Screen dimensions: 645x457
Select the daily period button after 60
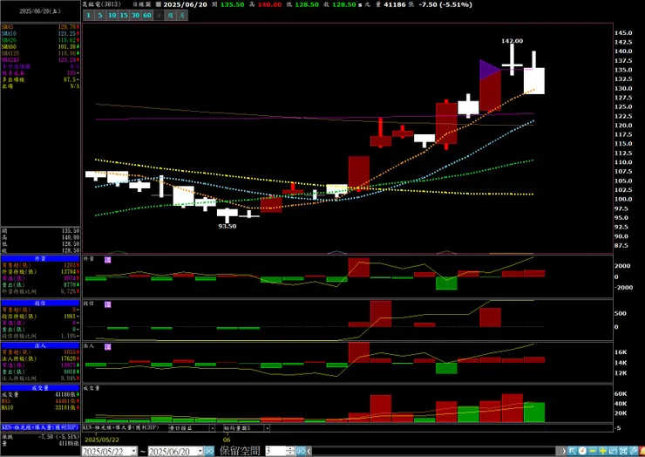pyautogui.click(x=159, y=16)
